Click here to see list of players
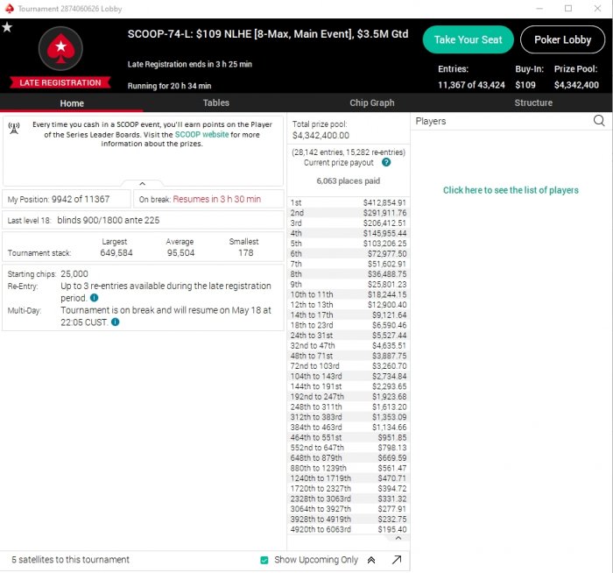Viewport: 613px width, 573px height. [x=511, y=190]
